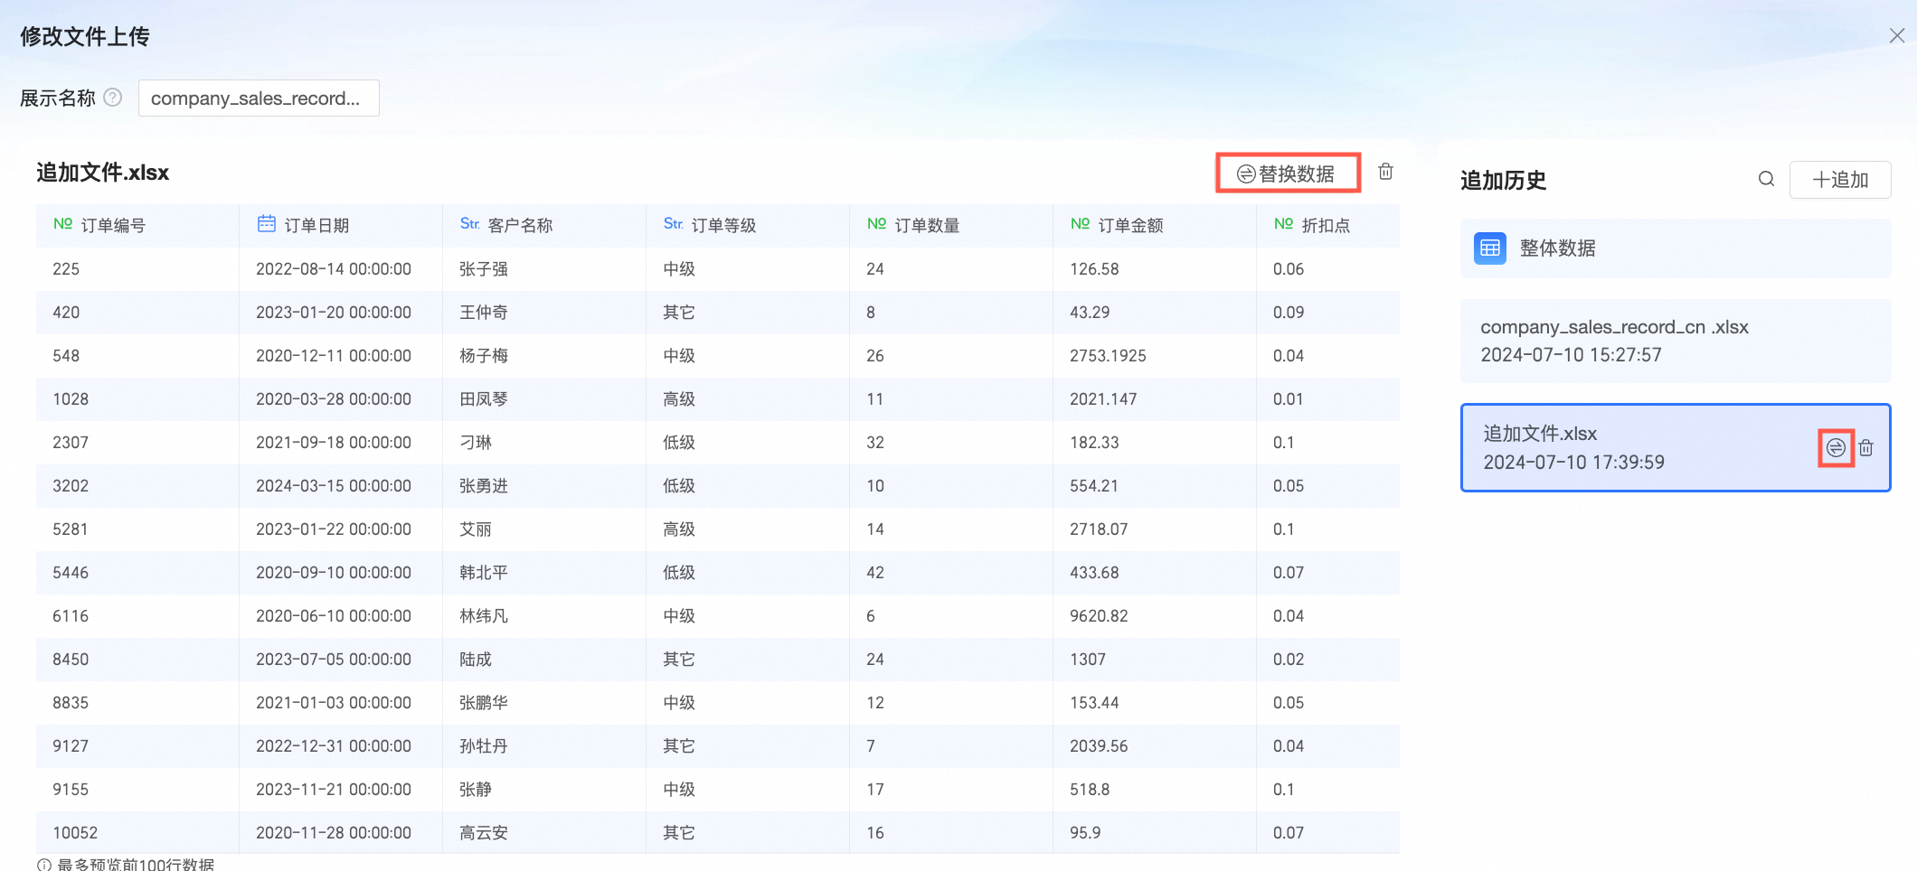The height and width of the screenshot is (871, 1917).
Task: Click the number type icon of 订单编号 column
Action: click(62, 224)
